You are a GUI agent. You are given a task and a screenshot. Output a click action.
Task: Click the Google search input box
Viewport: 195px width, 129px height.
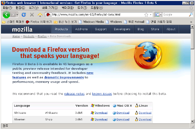coord(175,15)
